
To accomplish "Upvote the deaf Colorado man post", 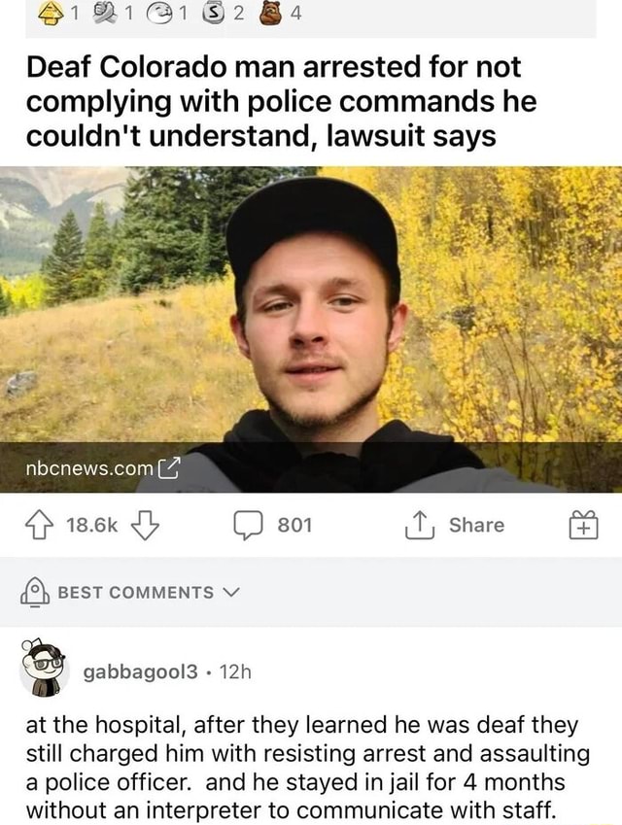I will pyautogui.click(x=40, y=525).
